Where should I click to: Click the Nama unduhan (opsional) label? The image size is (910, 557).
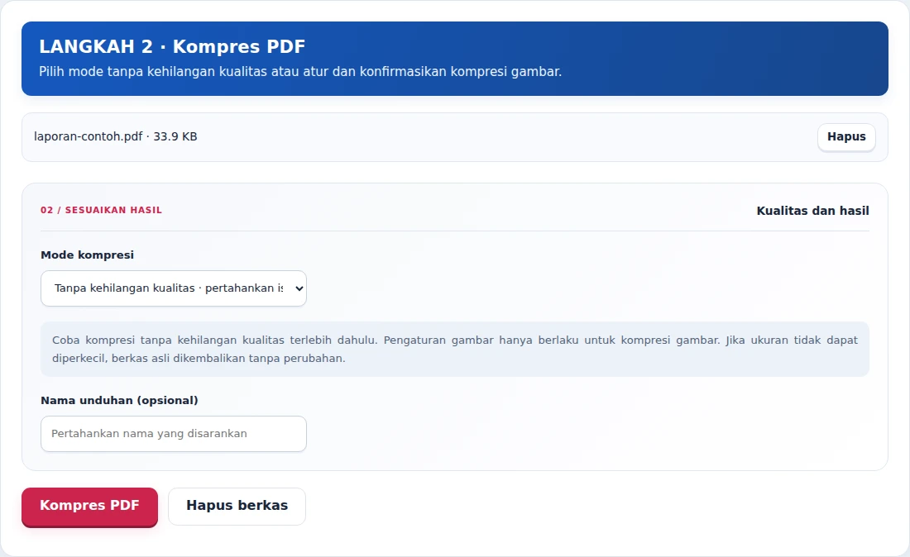click(119, 401)
